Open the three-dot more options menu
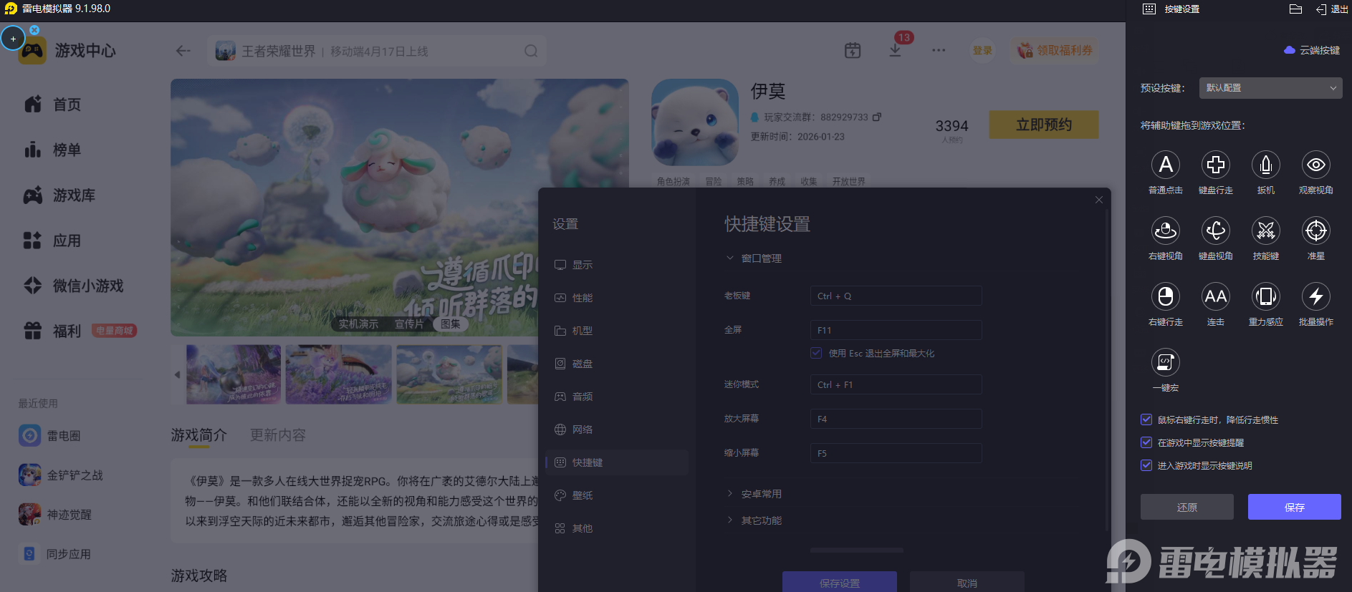The image size is (1352, 592). [939, 50]
